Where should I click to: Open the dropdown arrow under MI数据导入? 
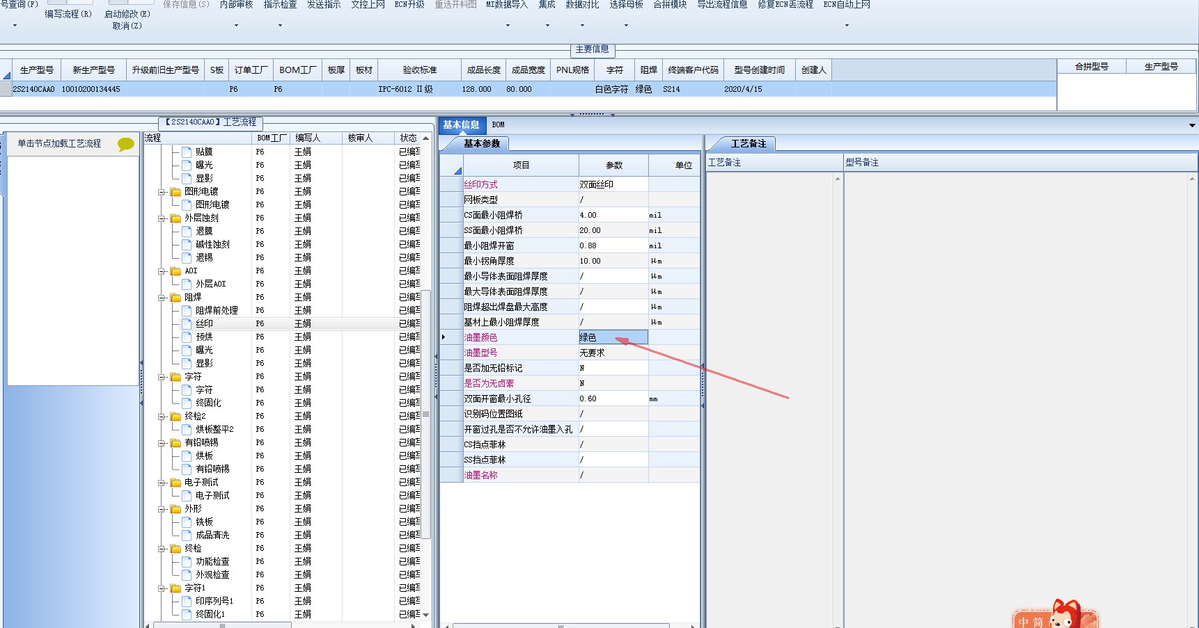508,26
